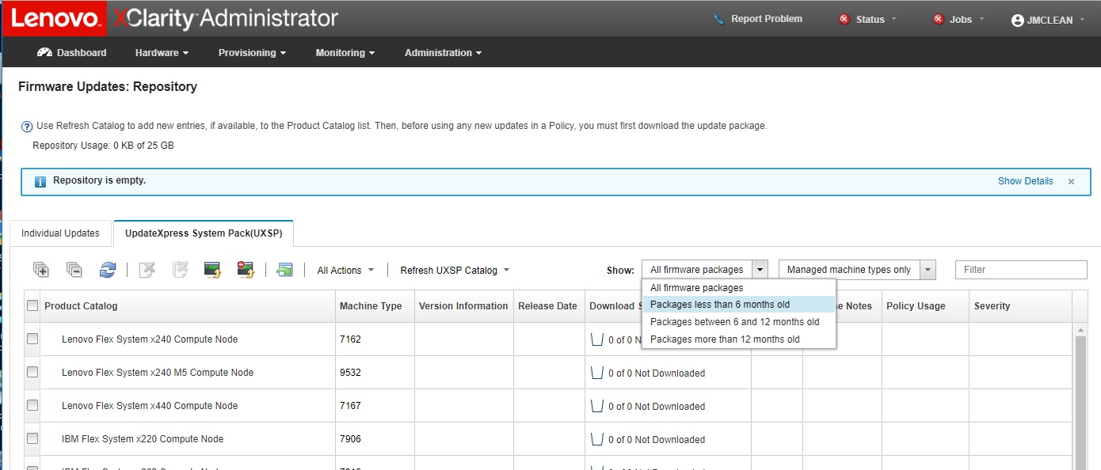Click download status icon for machine type 9532
1101x470 pixels.
click(x=597, y=373)
